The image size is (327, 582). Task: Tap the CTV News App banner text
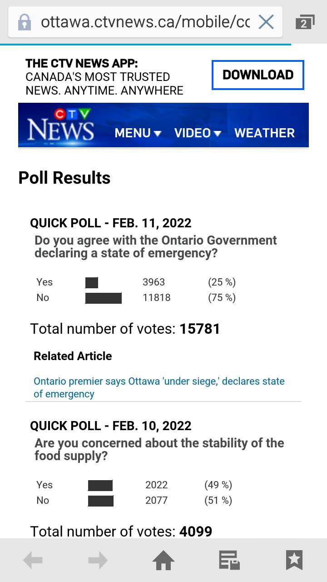click(104, 77)
